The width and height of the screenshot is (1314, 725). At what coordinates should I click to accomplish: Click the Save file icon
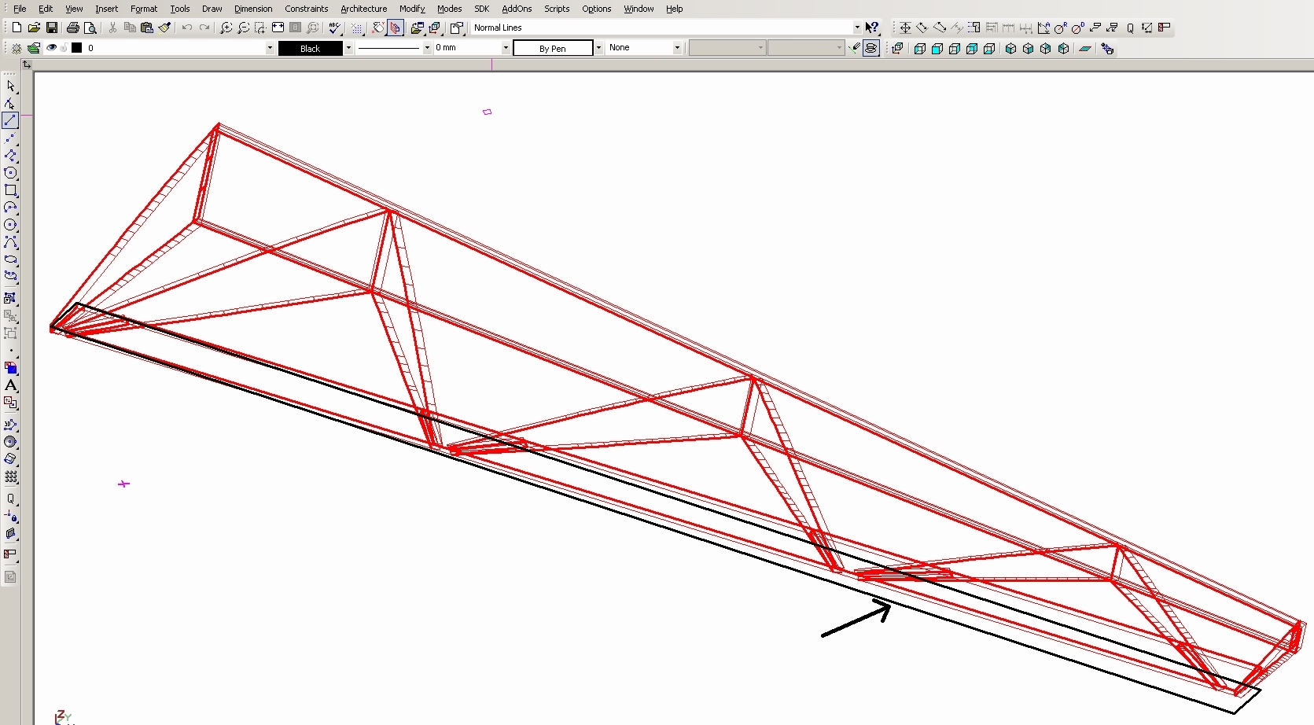tap(52, 28)
